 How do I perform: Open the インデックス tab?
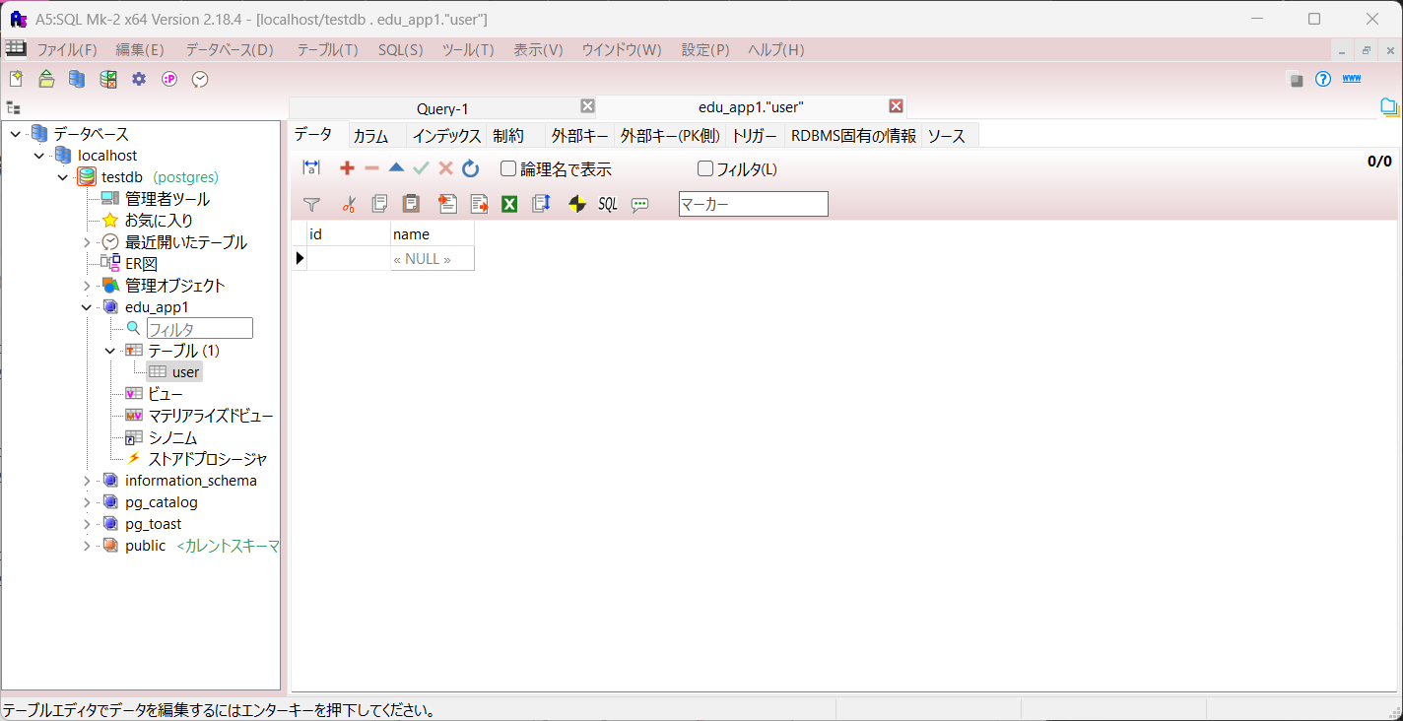click(x=446, y=136)
